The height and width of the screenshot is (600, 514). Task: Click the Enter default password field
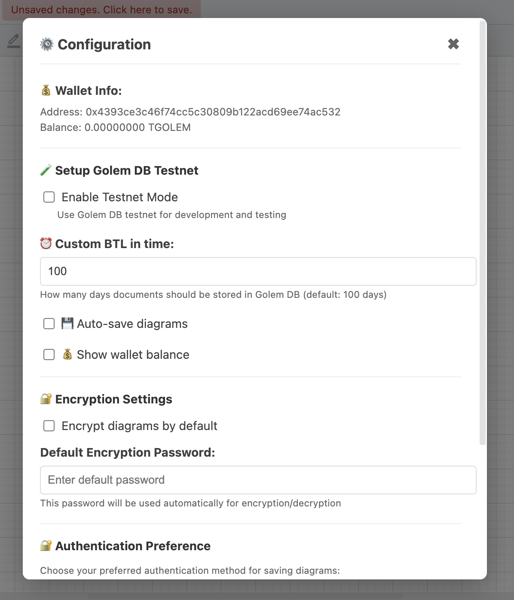(258, 480)
